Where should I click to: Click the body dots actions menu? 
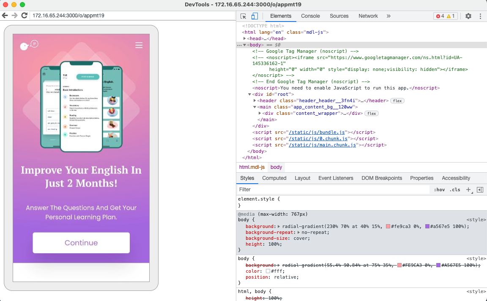point(239,45)
